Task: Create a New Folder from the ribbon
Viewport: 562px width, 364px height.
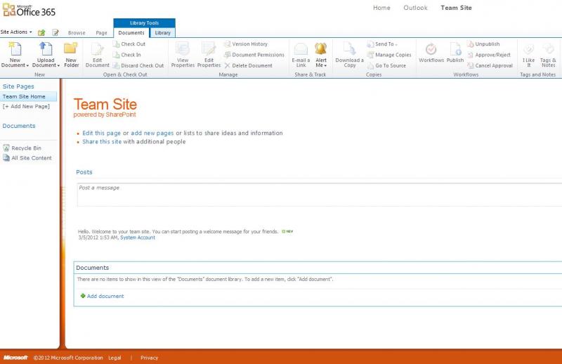Action: (71, 55)
